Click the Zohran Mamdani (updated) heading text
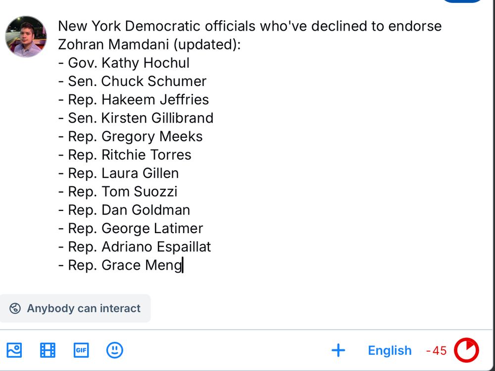495x371 pixels. [x=149, y=44]
